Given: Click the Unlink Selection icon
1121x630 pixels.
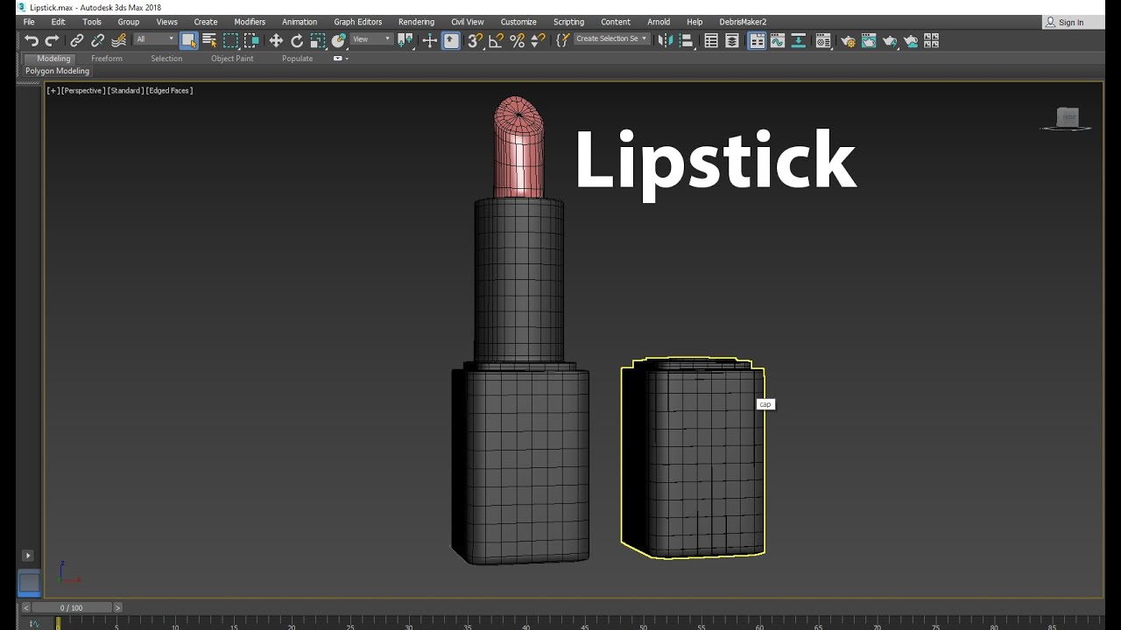Looking at the screenshot, I should [98, 40].
